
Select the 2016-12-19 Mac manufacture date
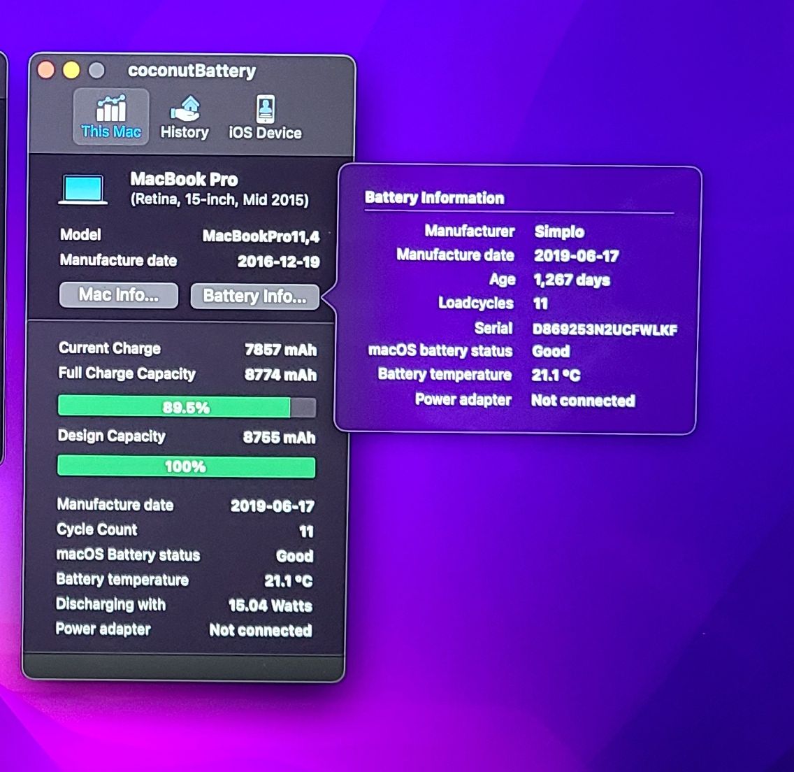tap(278, 262)
